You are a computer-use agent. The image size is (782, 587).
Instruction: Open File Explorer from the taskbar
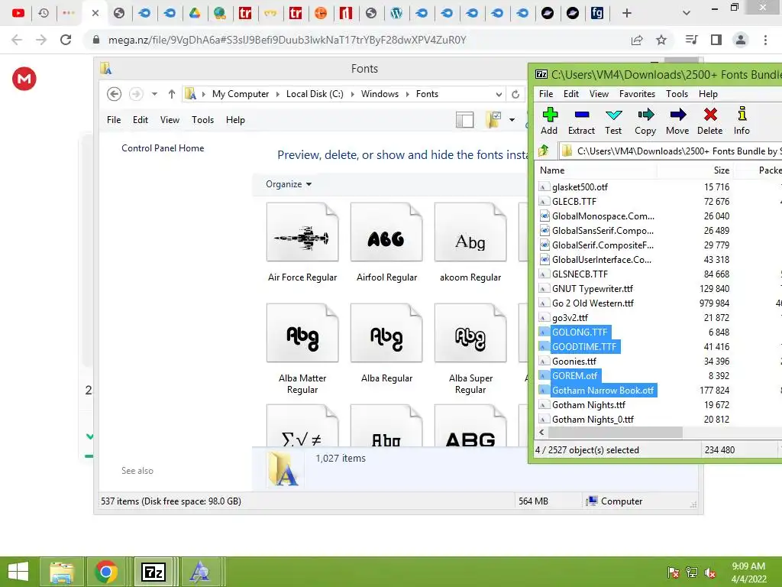pyautogui.click(x=62, y=572)
